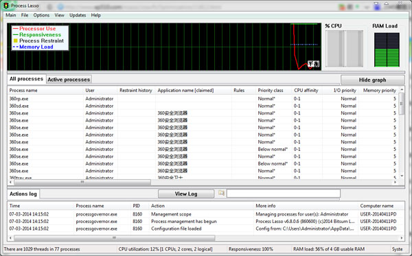Click the View Log button
This screenshot has height=256, width=412.
[x=186, y=194]
